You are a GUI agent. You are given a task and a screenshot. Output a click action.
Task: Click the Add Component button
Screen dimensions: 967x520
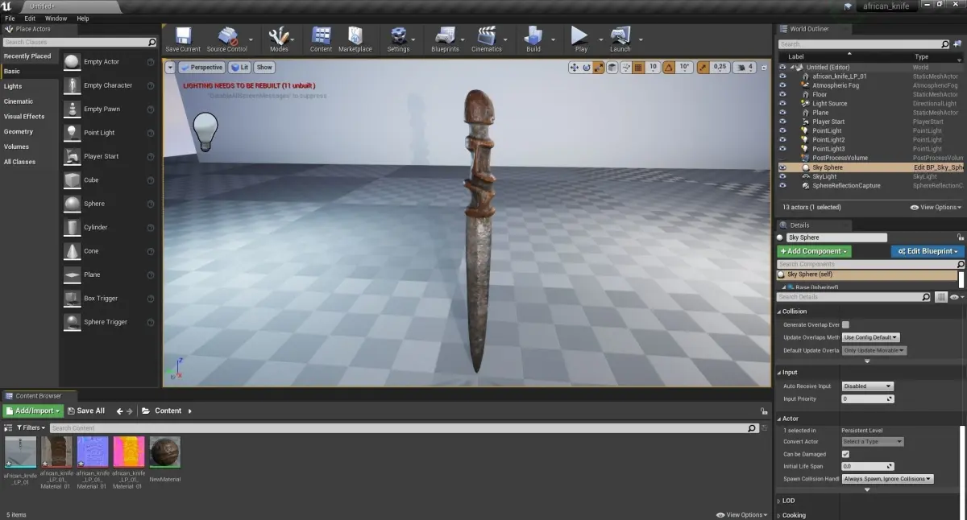[x=814, y=251]
